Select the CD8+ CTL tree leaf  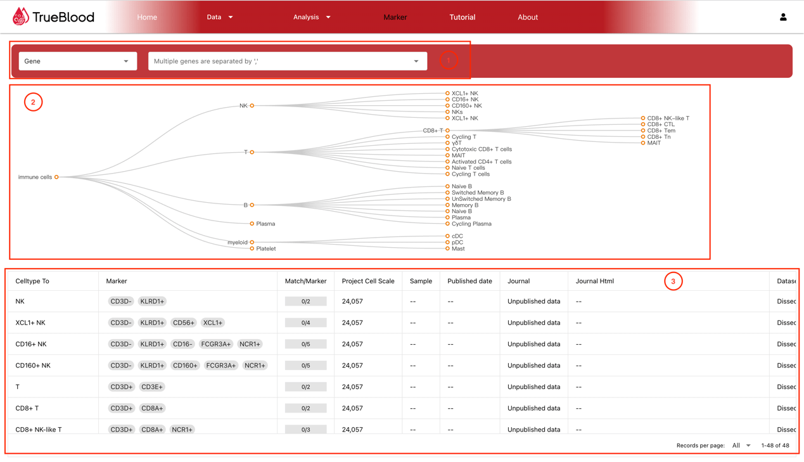tap(661, 124)
